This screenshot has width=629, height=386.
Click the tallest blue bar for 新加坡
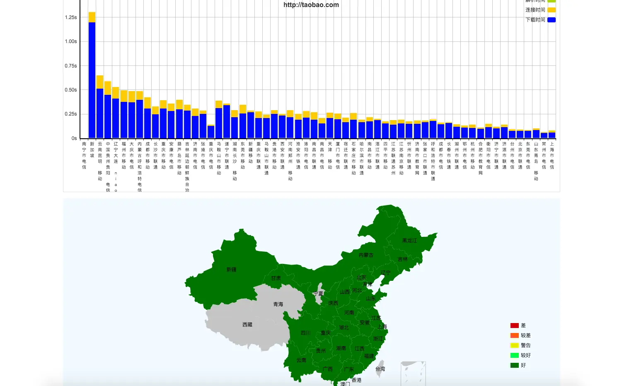(92, 80)
